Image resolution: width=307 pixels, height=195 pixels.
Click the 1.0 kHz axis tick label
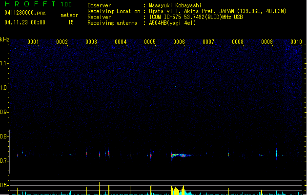(x=4, y=88)
